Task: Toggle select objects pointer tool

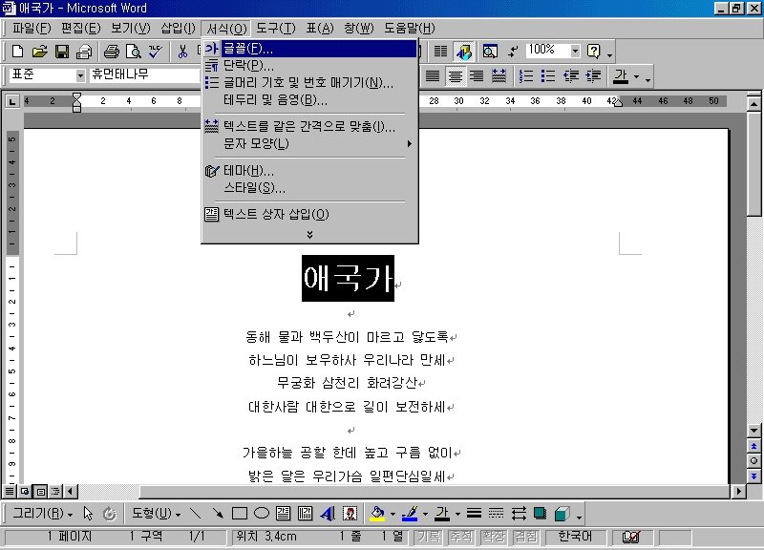Action: point(88,513)
